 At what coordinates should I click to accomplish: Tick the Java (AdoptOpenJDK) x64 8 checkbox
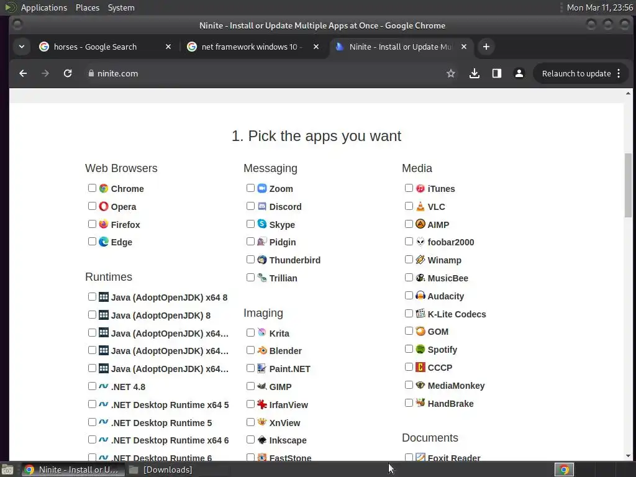tap(92, 296)
